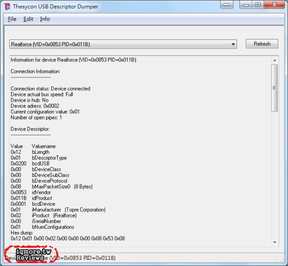This screenshot has width=288, height=266.
Task: Click the iSerialNumber row
Action: [36, 221]
